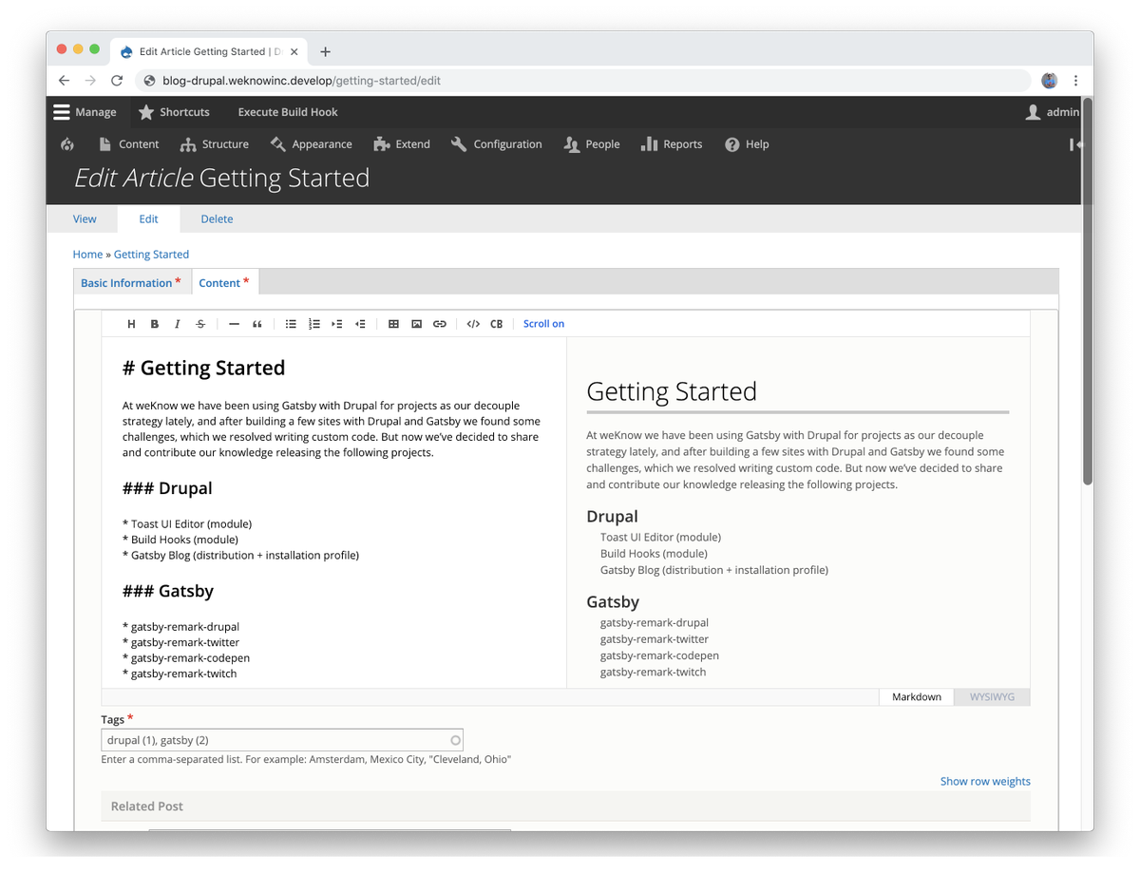Open Reports admin section
1140x892 pixels.
click(x=672, y=144)
